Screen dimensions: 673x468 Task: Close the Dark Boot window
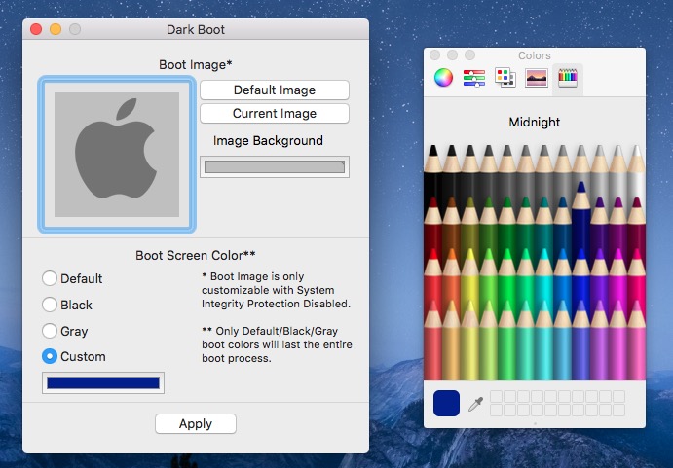[36, 30]
